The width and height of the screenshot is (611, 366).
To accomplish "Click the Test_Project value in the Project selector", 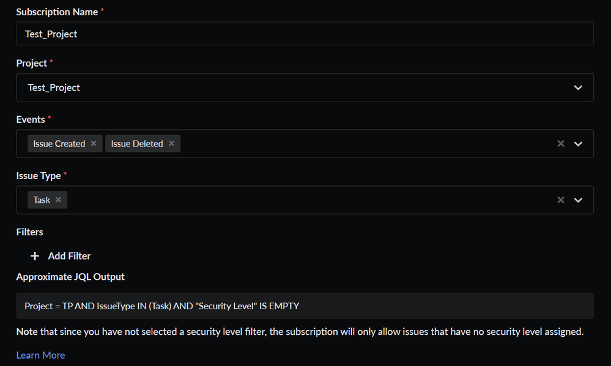I will [x=53, y=87].
